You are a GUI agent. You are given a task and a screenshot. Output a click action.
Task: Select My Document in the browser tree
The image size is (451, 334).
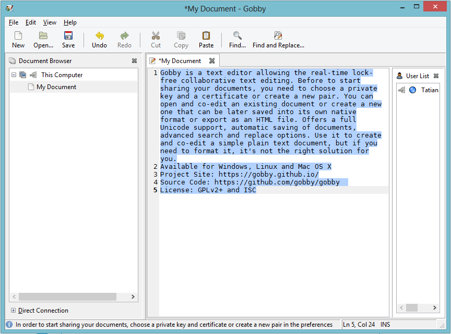click(56, 87)
